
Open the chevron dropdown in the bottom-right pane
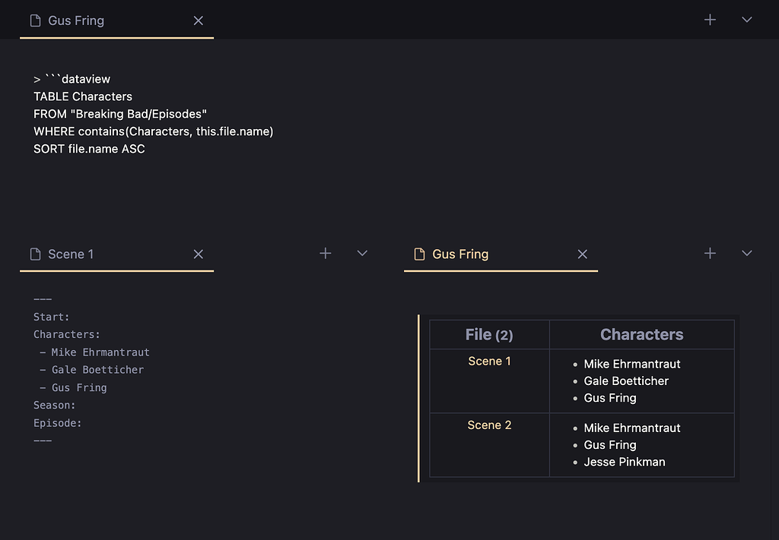[x=746, y=253]
